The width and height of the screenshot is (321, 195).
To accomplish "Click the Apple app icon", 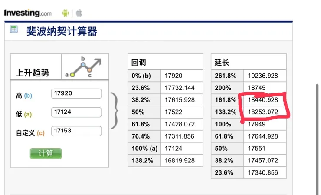I will click(x=79, y=13).
